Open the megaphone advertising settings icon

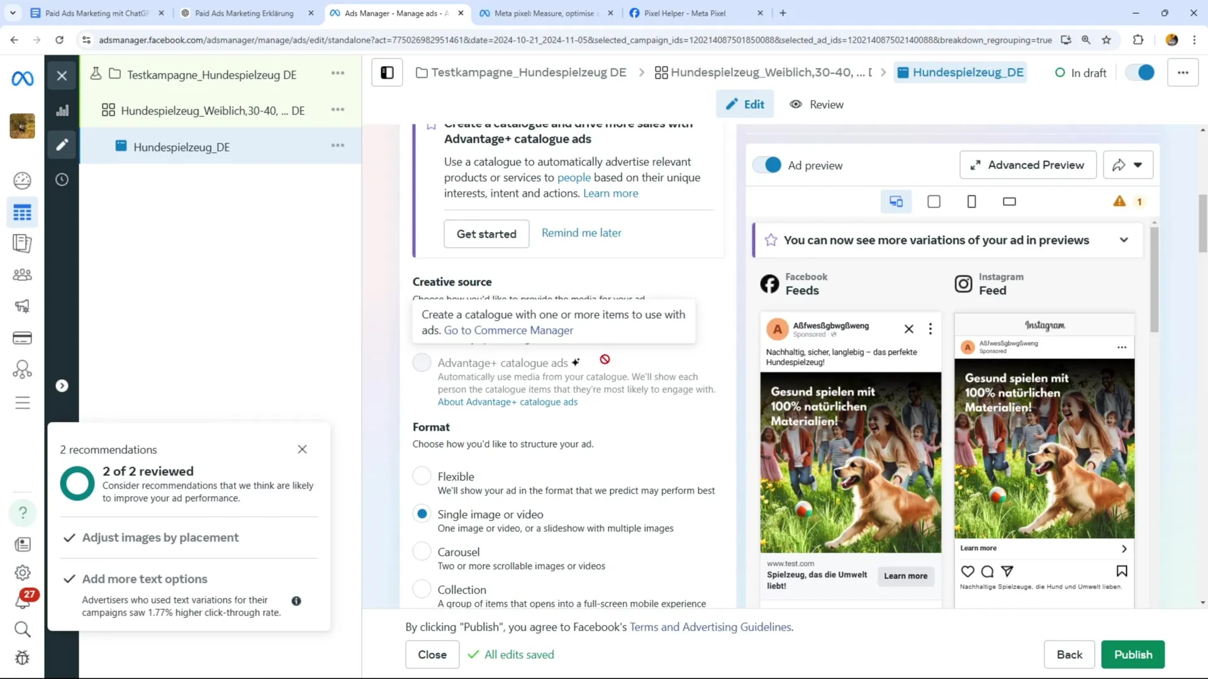tap(22, 306)
